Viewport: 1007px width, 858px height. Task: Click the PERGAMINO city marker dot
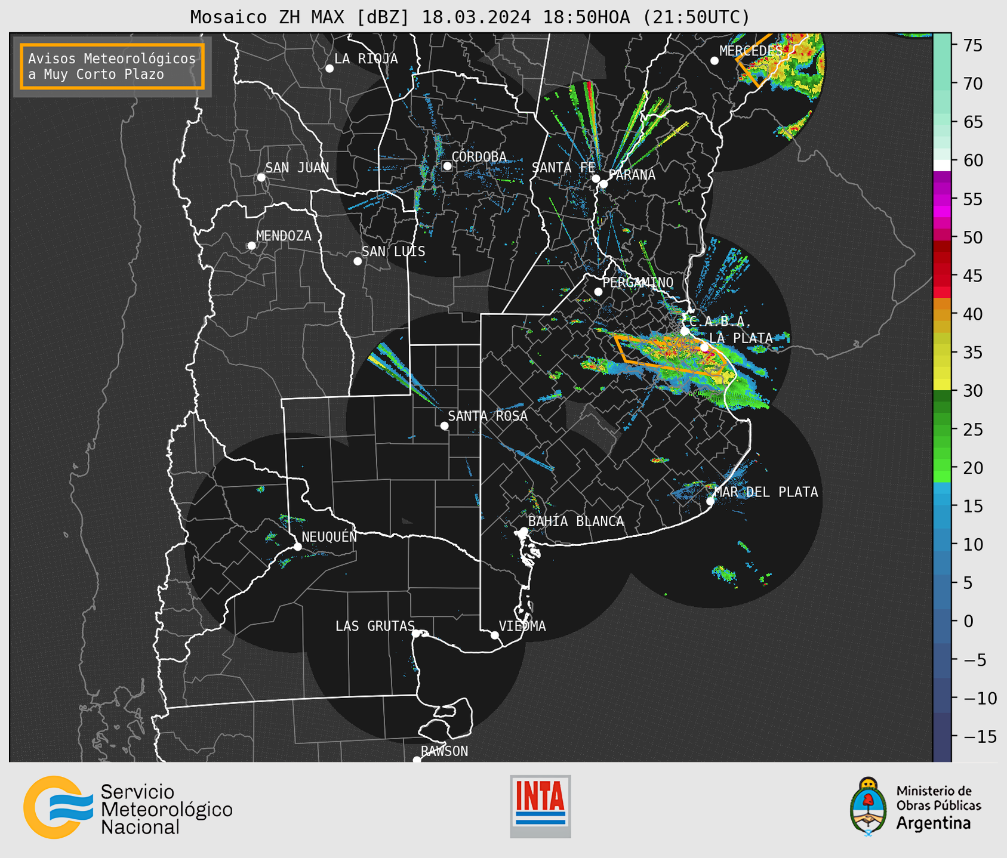tap(598, 292)
